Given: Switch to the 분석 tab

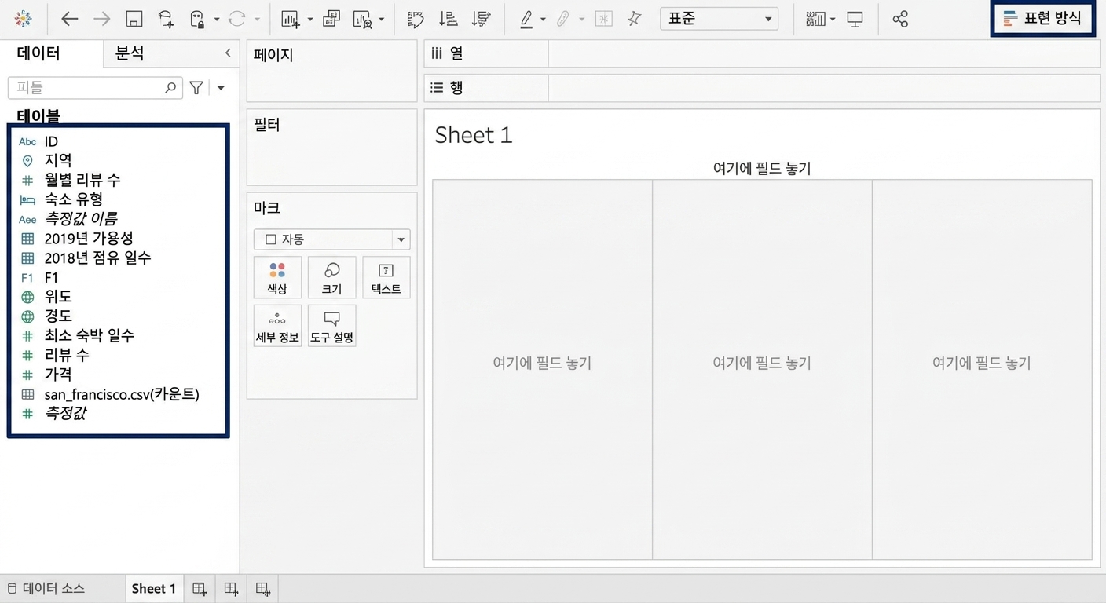Looking at the screenshot, I should point(130,53).
